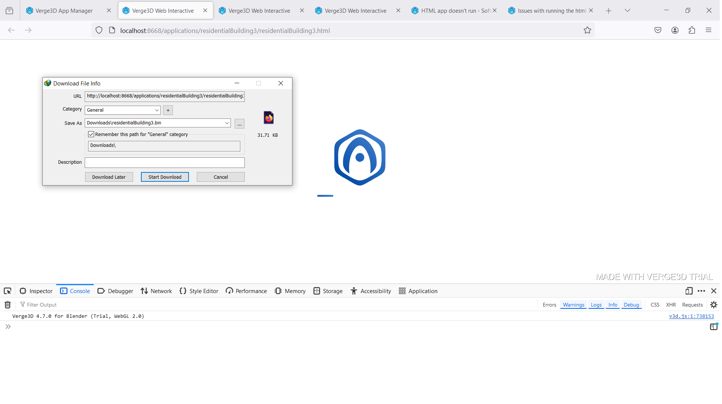The width and height of the screenshot is (722, 404).
Task: Minimize the Download File Info dialog
Action: click(x=237, y=84)
